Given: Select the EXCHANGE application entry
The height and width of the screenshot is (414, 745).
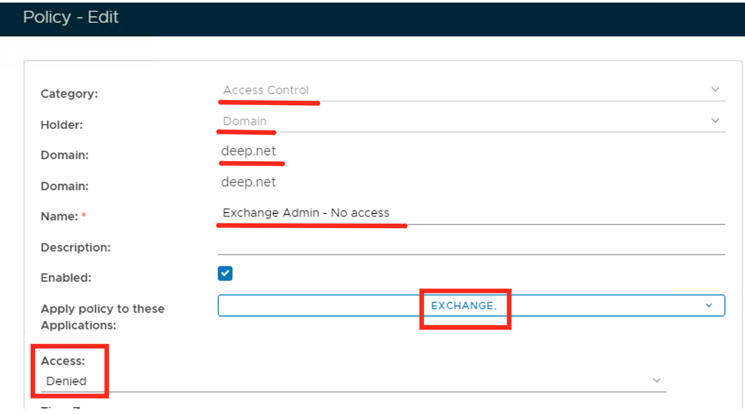Looking at the screenshot, I should pos(463,306).
